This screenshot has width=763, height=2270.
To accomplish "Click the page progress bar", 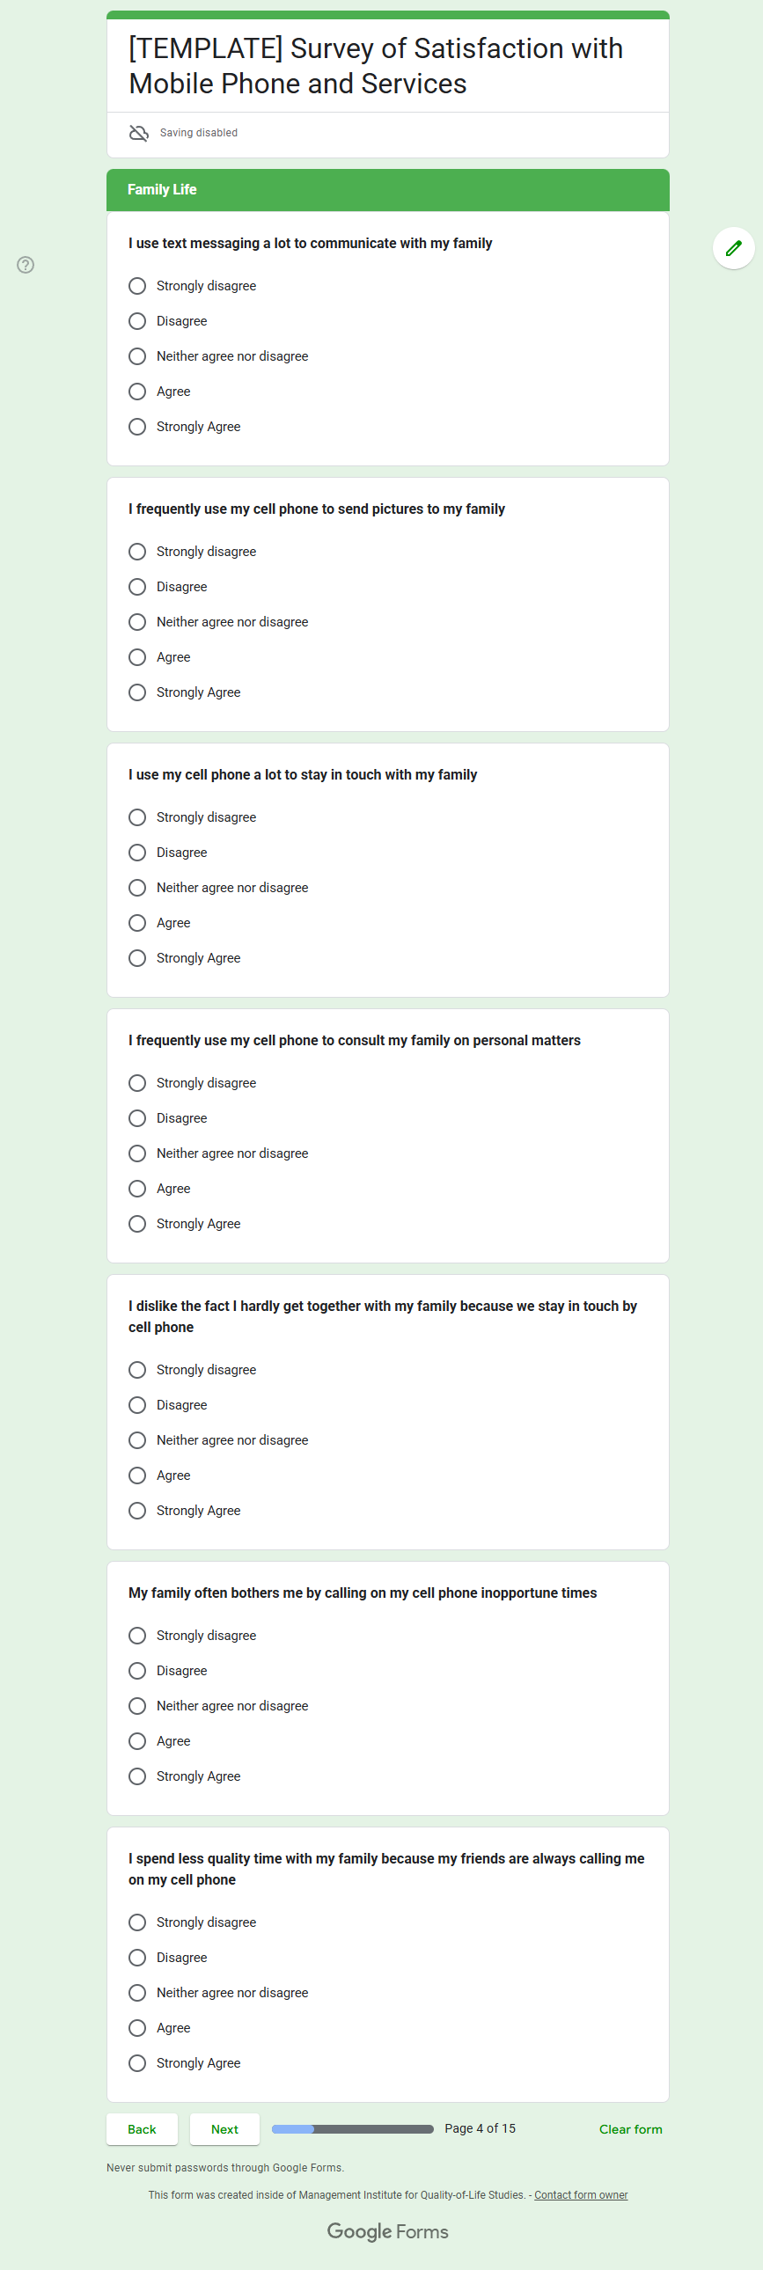I will 352,2129.
